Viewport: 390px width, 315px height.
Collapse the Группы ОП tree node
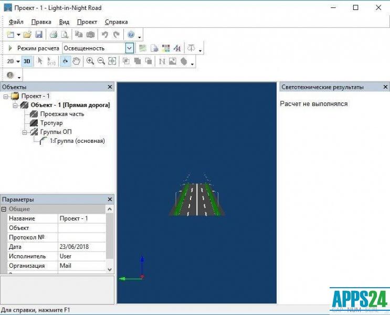pyautogui.click(x=25, y=132)
